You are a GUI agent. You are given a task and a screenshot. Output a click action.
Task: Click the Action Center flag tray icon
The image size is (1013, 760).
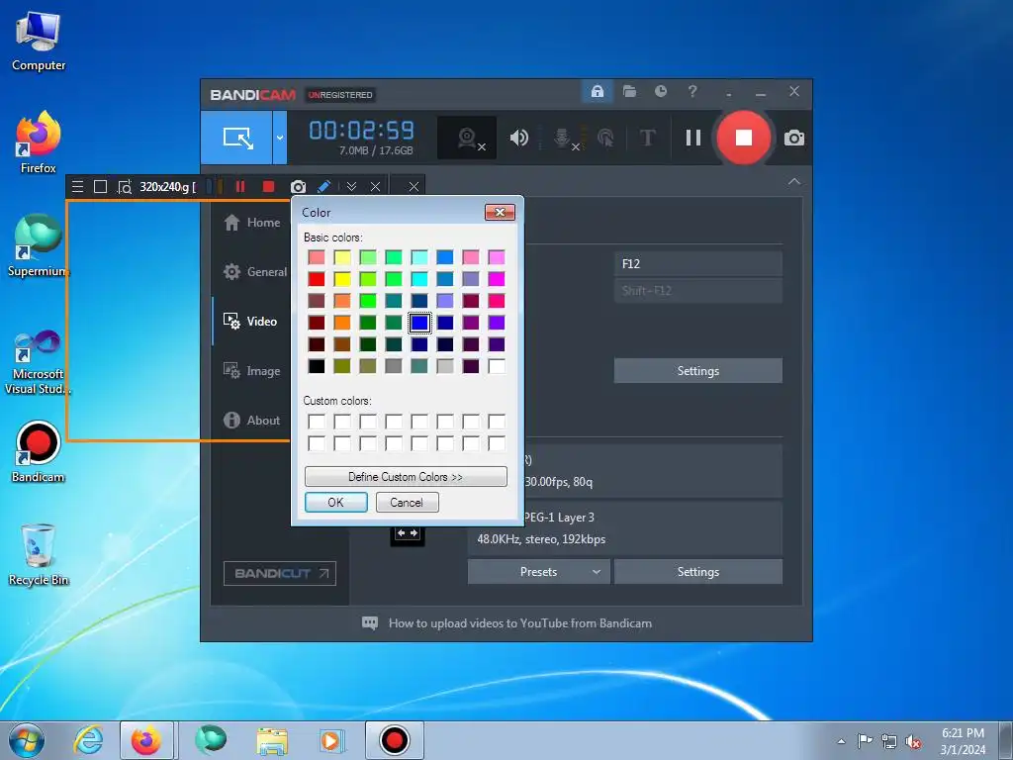pos(865,741)
